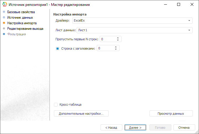Open the Драйвер dropdown list
199x134 pixels.
click(189, 21)
